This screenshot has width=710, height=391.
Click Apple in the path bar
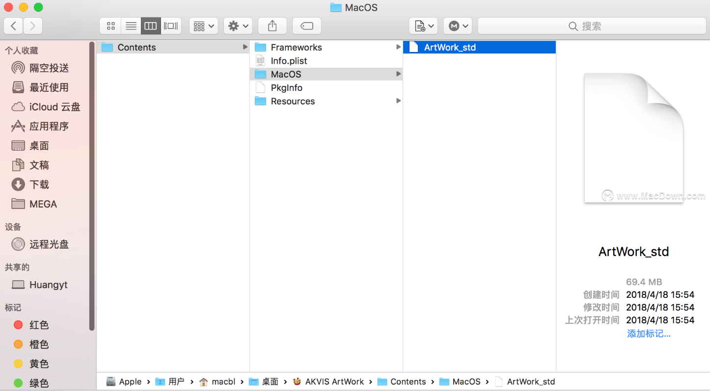125,382
